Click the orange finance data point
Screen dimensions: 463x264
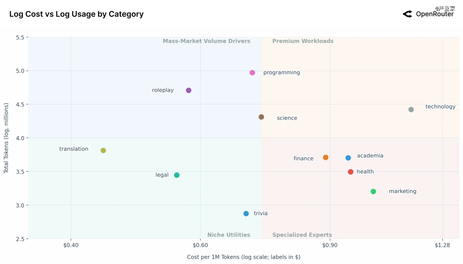tap(326, 157)
